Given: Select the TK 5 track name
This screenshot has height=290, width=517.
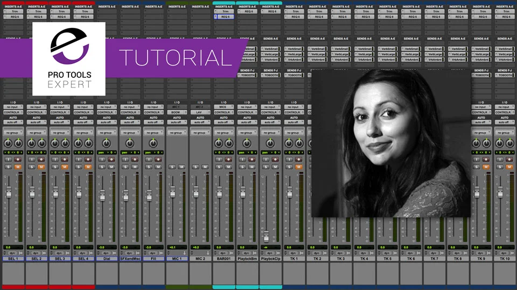Looking at the screenshot, I should tap(388, 259).
